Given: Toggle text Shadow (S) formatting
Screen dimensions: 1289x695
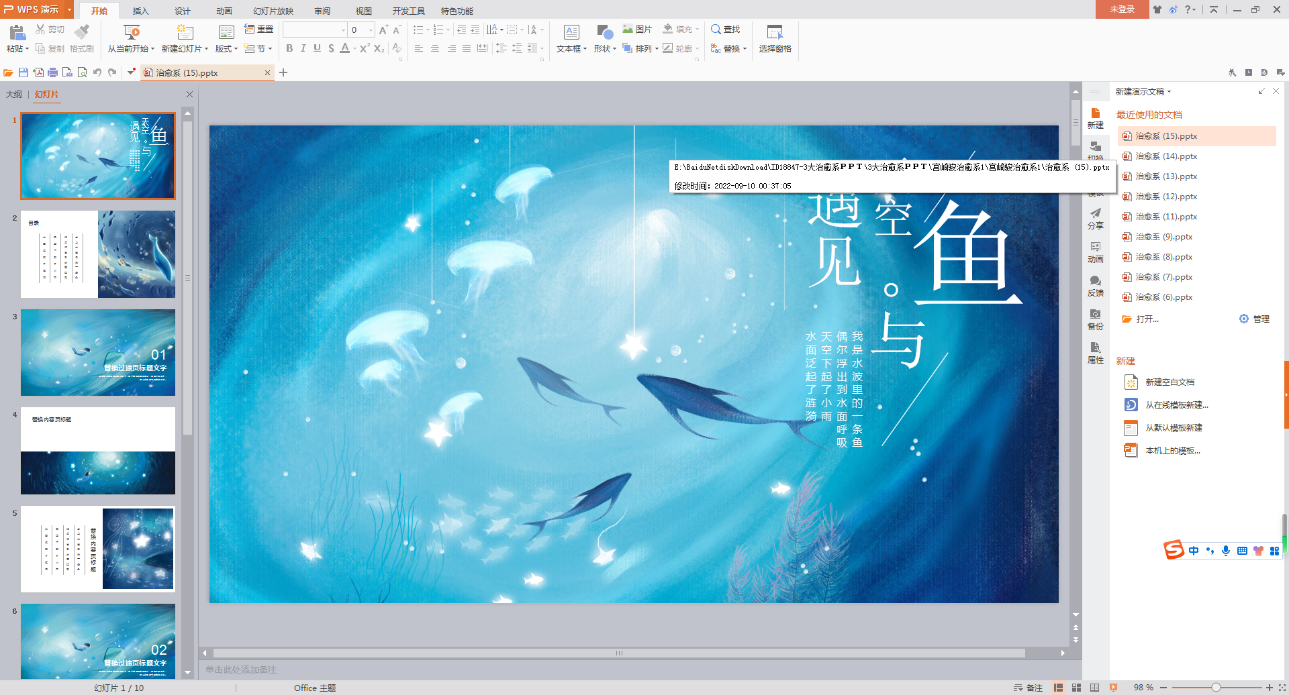Looking at the screenshot, I should pos(331,48).
